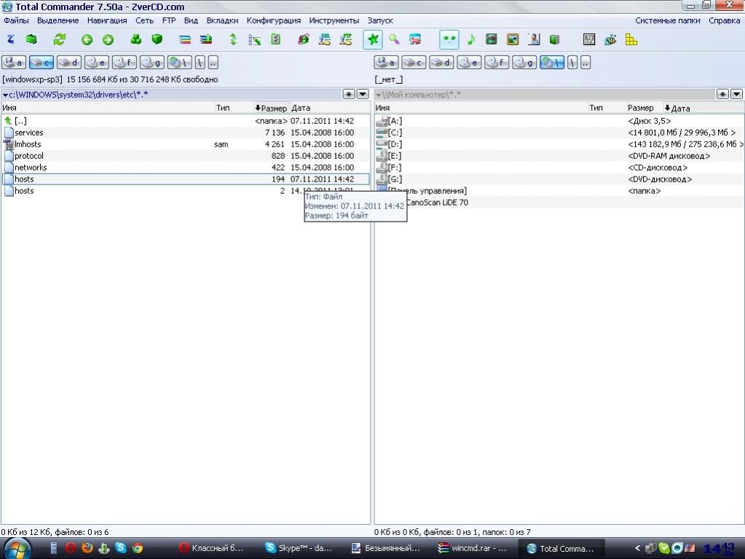
Task: Open left panel favorites asterisk button
Action: 349,94
